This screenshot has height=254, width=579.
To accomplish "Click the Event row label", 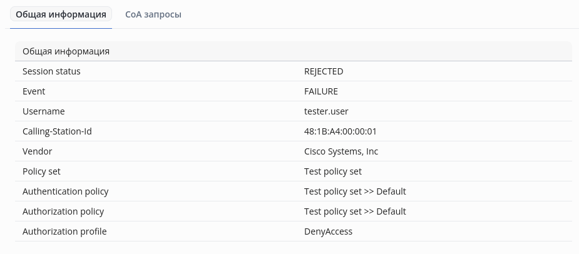I will 34,91.
